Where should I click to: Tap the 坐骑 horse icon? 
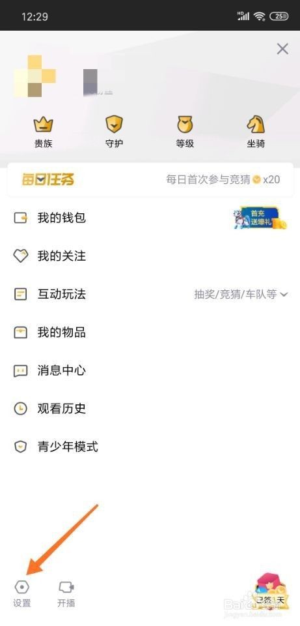(256, 125)
